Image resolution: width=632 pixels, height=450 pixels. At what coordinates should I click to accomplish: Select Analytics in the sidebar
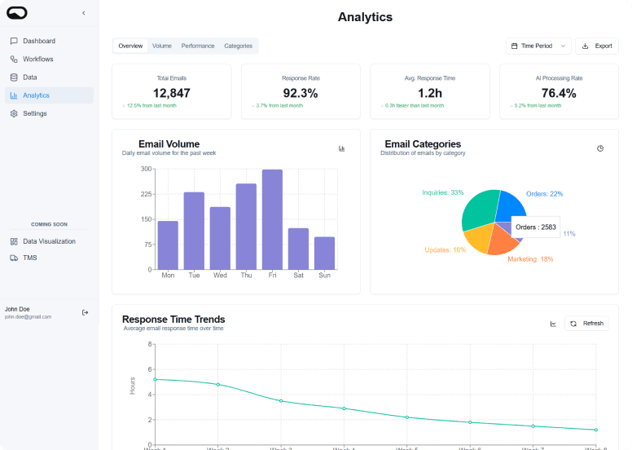click(49, 95)
